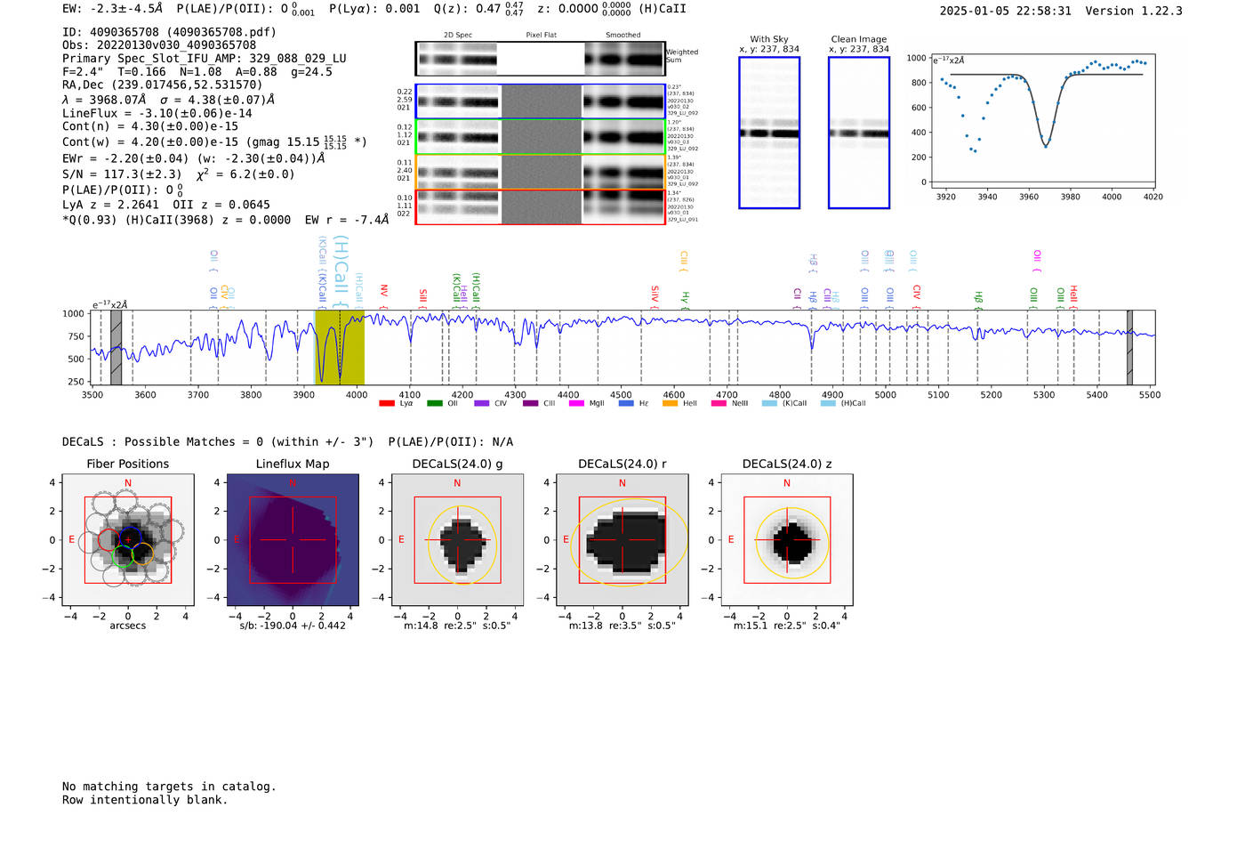This screenshot has width=1245, height=848.
Task: Click the yellow highlighted emission region in spectrum
Action: tap(340, 347)
